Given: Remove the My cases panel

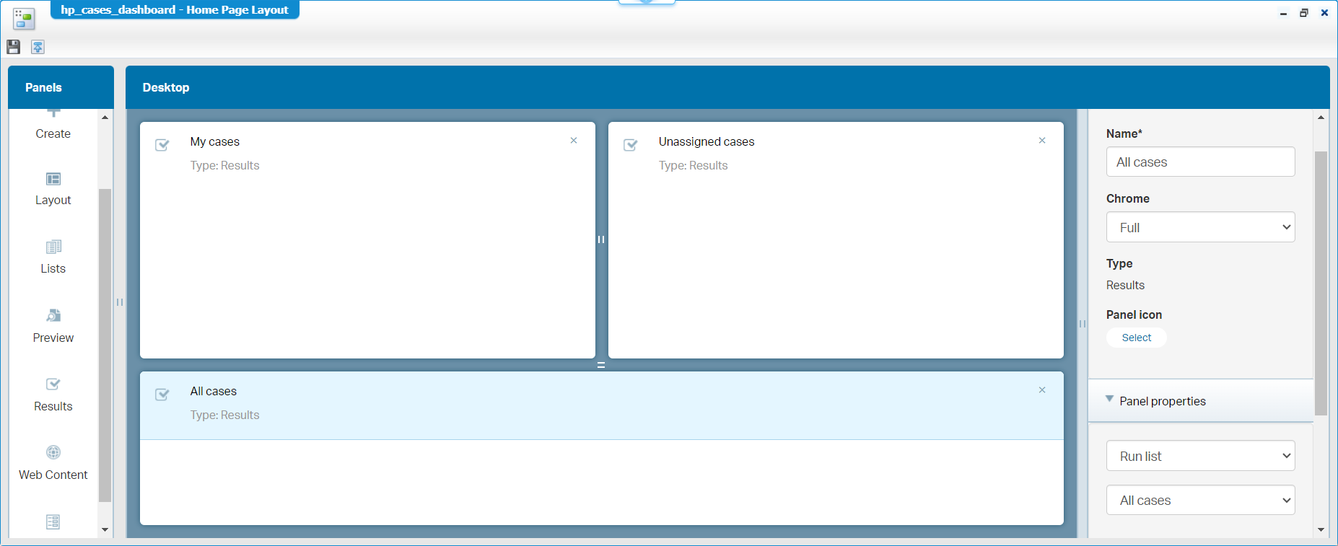Looking at the screenshot, I should coord(574,141).
